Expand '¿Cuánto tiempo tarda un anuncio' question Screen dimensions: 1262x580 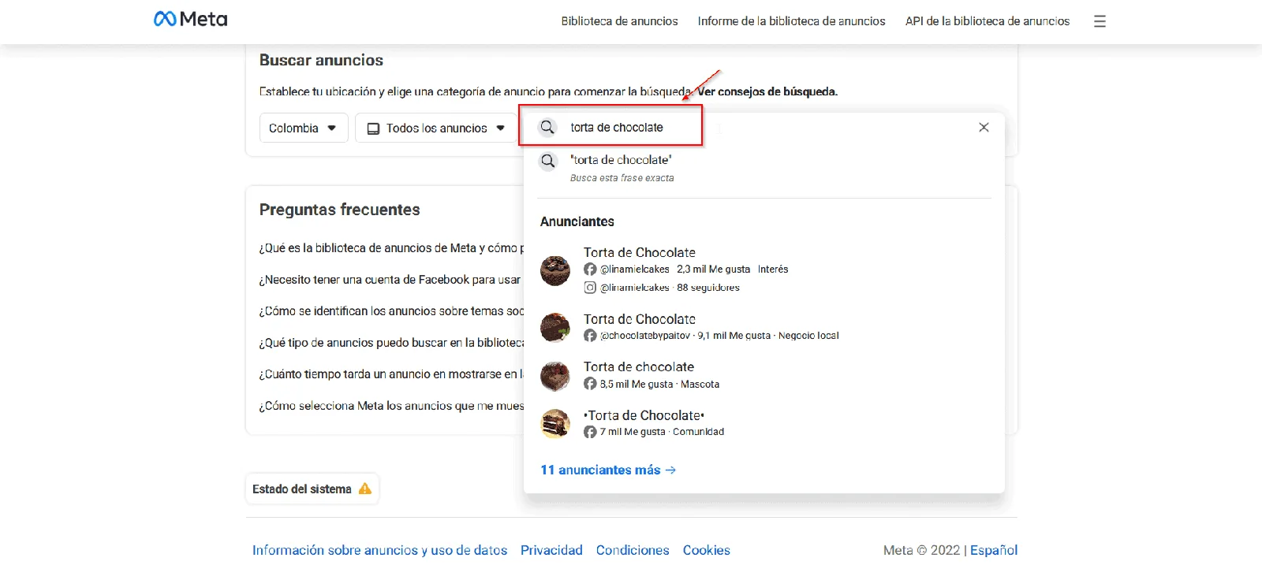pos(391,374)
